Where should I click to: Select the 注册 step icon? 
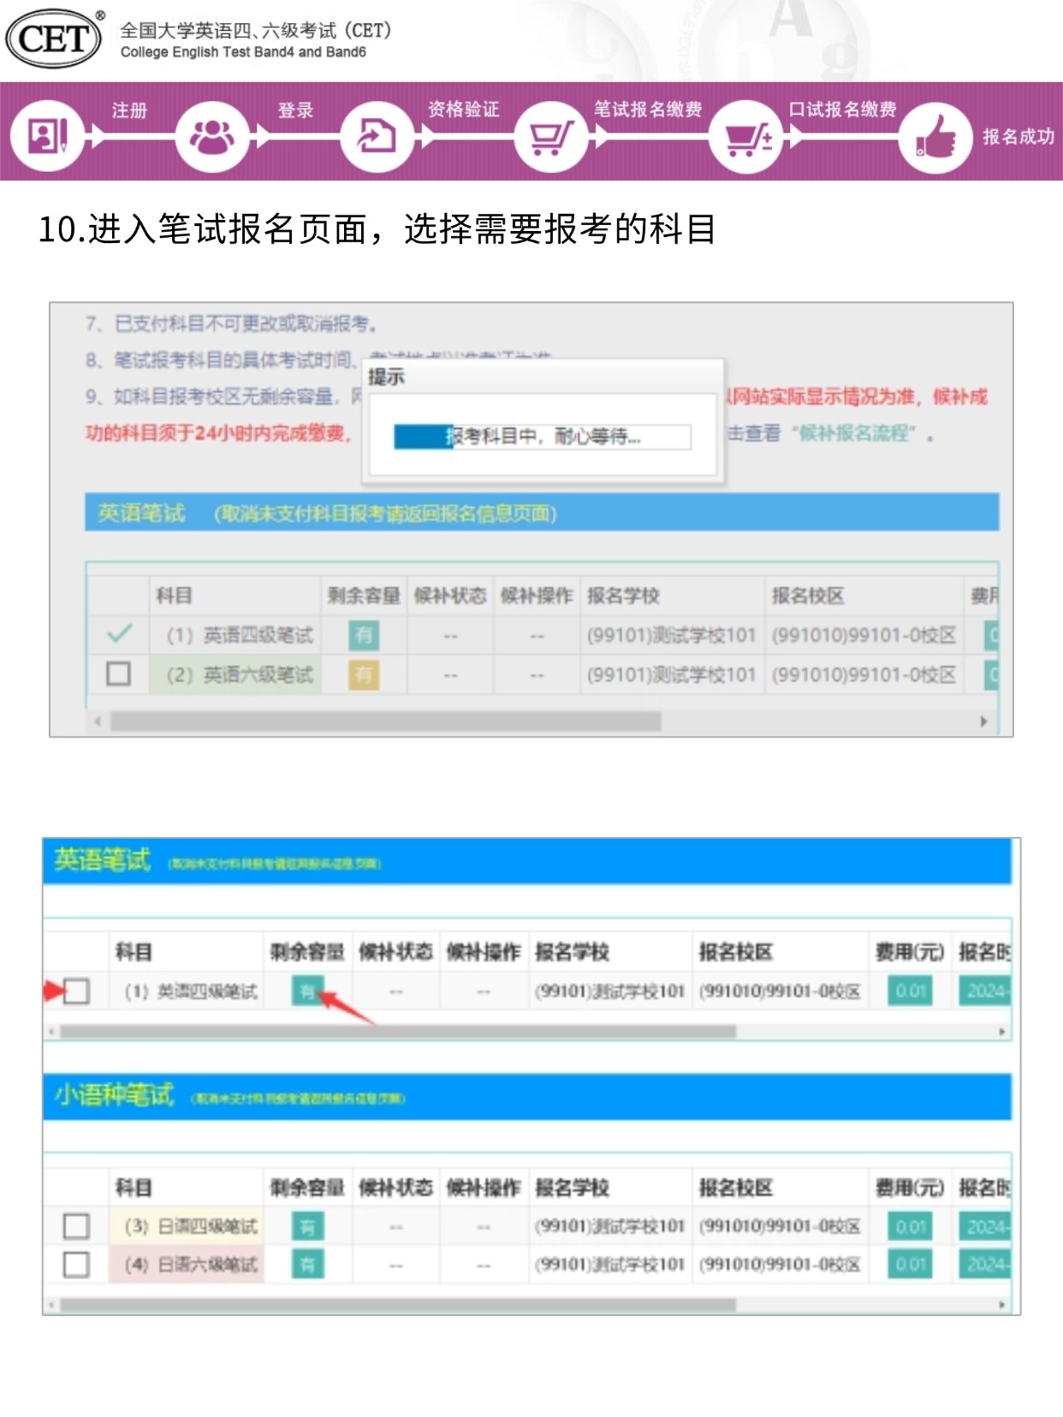click(47, 135)
